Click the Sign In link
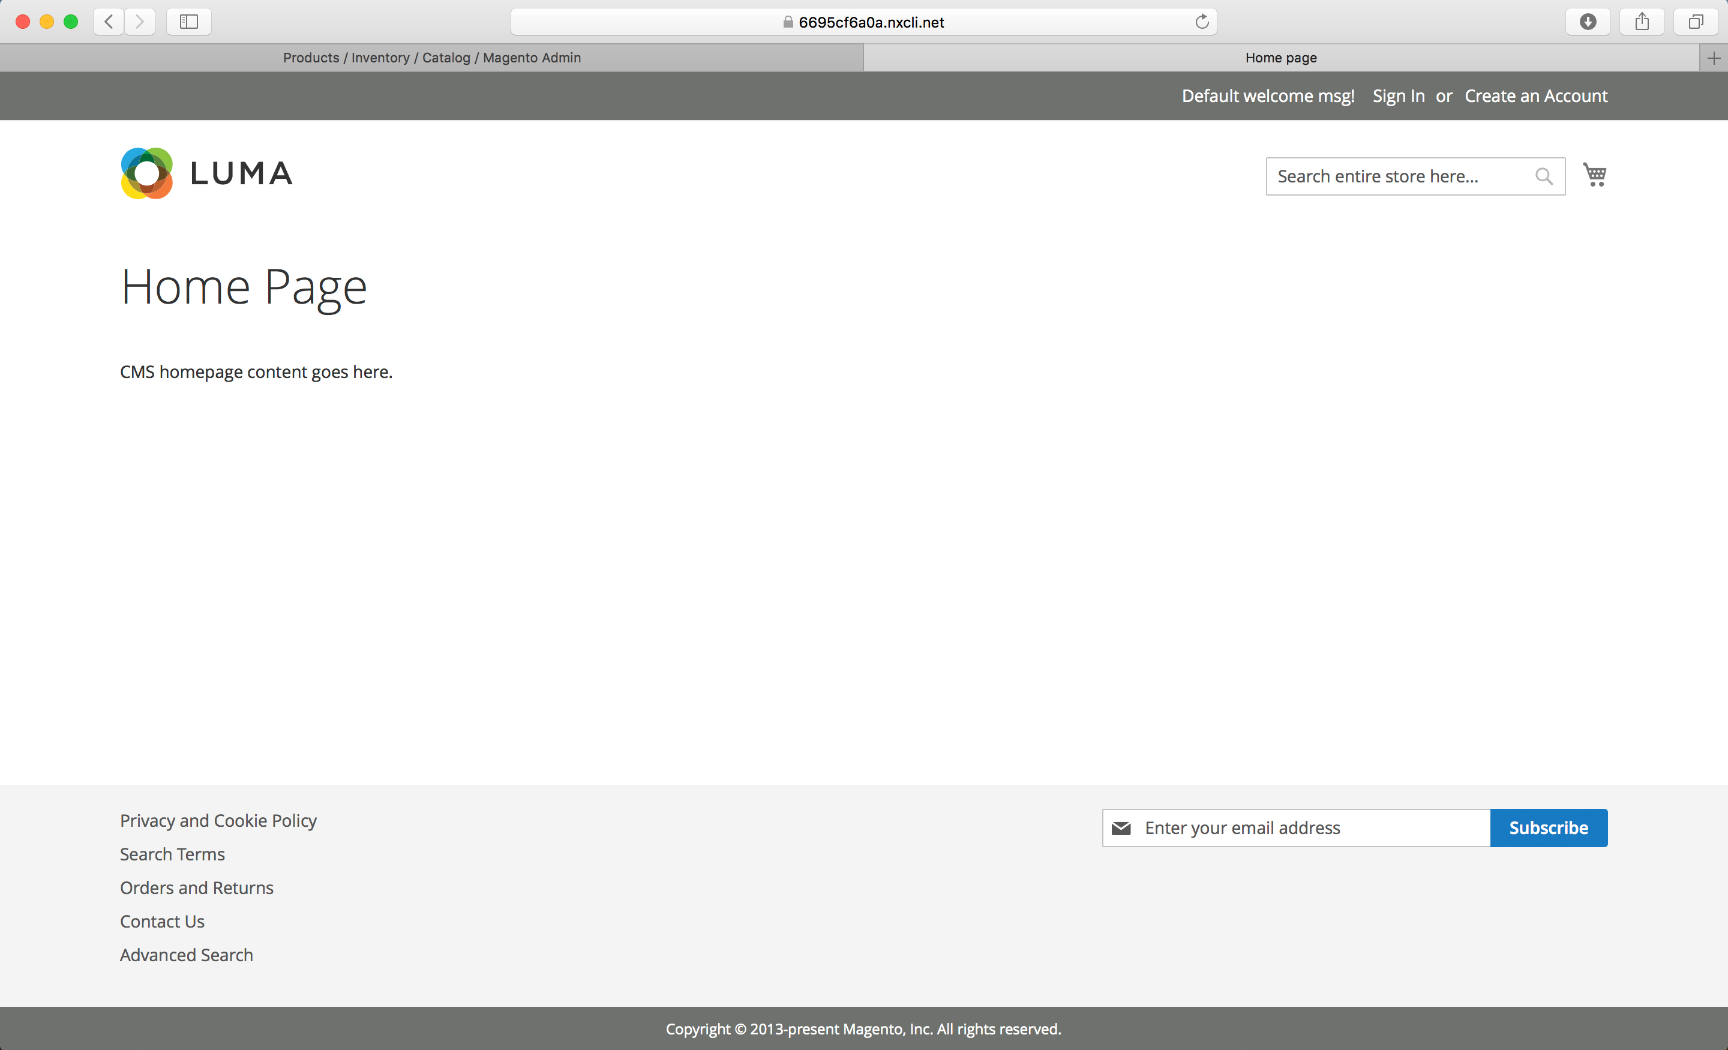The image size is (1728, 1050). [1399, 96]
